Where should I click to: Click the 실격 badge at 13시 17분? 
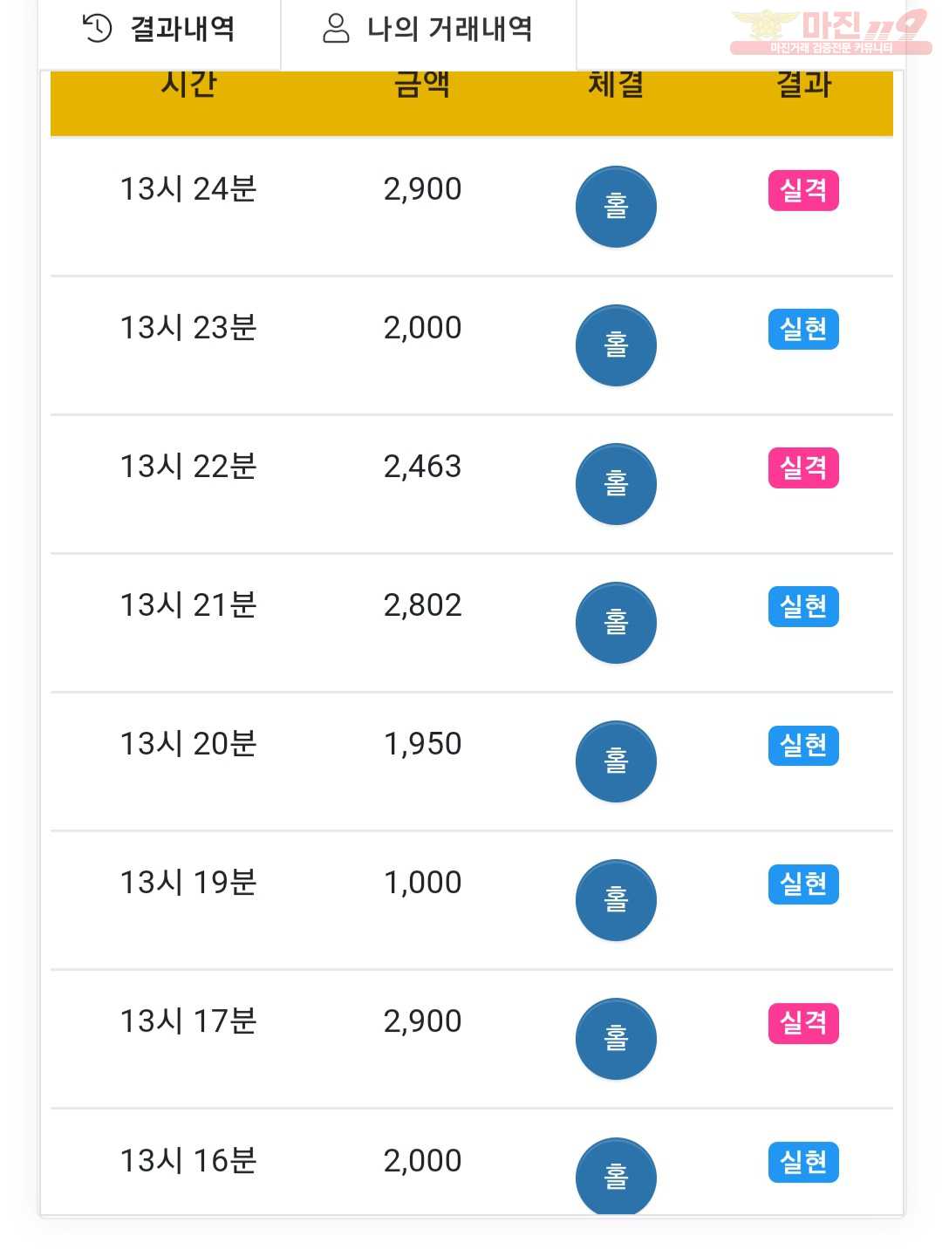(x=803, y=1022)
